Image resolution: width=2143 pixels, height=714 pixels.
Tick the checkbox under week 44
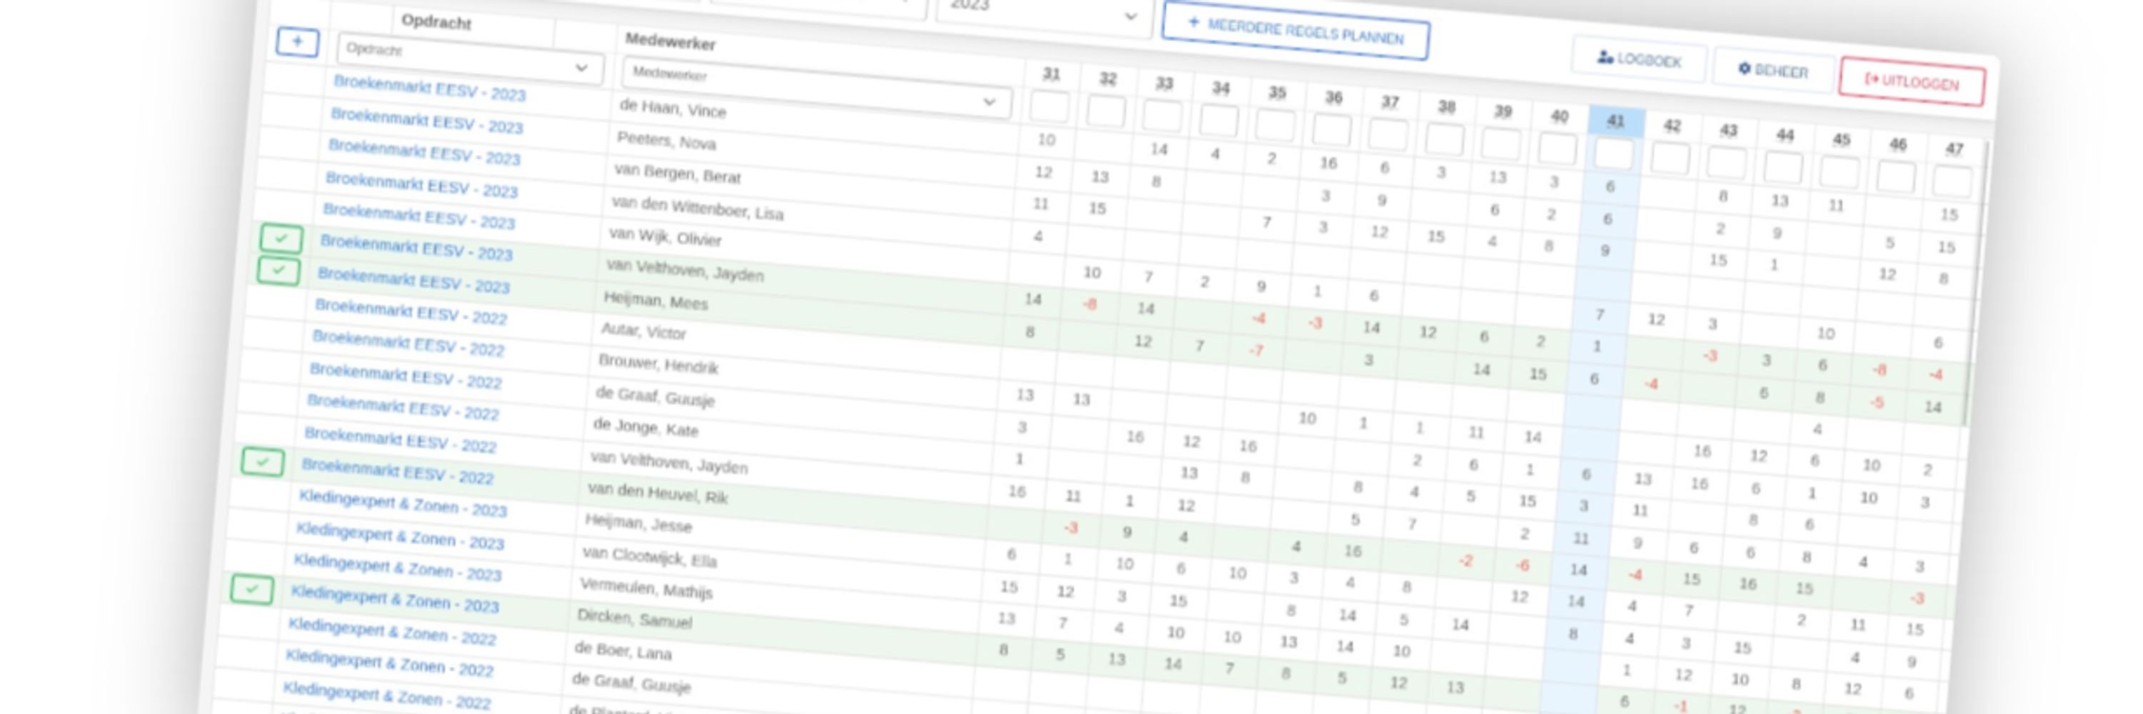(x=1784, y=169)
